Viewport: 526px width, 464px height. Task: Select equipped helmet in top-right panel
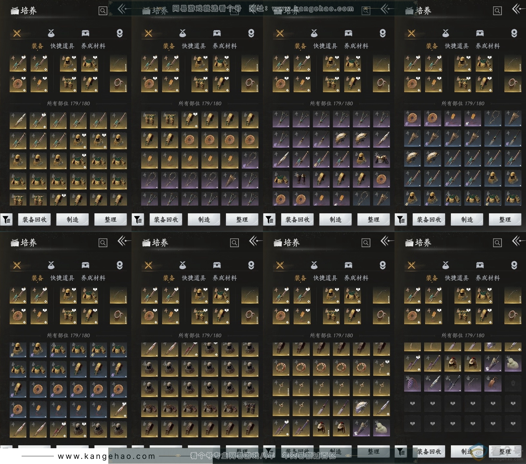[463, 63]
